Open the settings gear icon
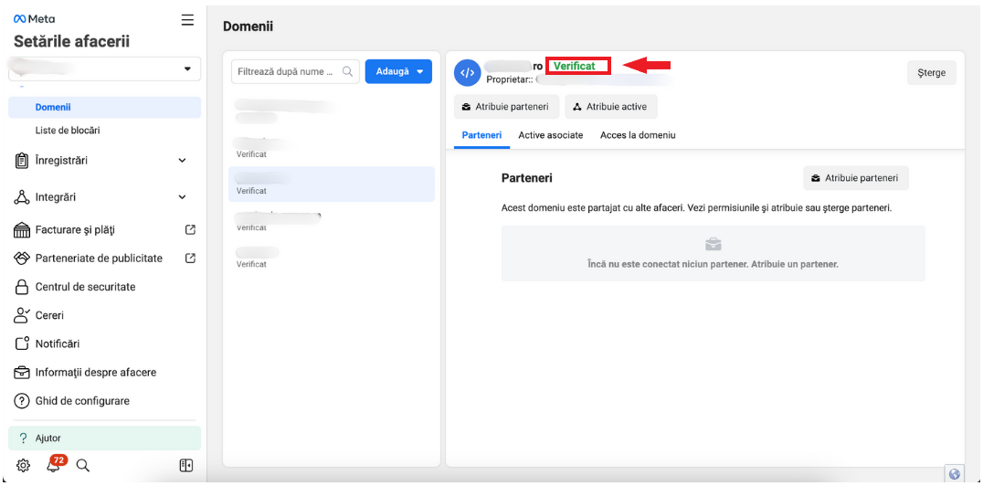The width and height of the screenshot is (983, 486). pos(24,465)
